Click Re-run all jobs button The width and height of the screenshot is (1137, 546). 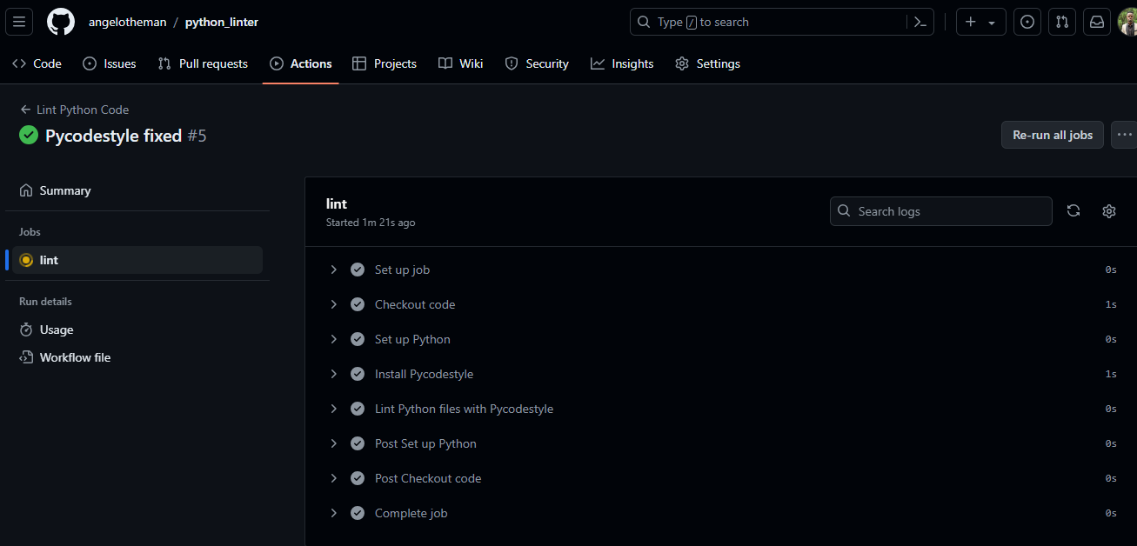coord(1053,135)
